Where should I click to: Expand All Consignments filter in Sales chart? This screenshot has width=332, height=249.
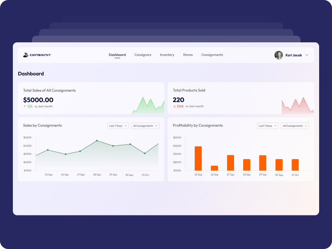145,126
